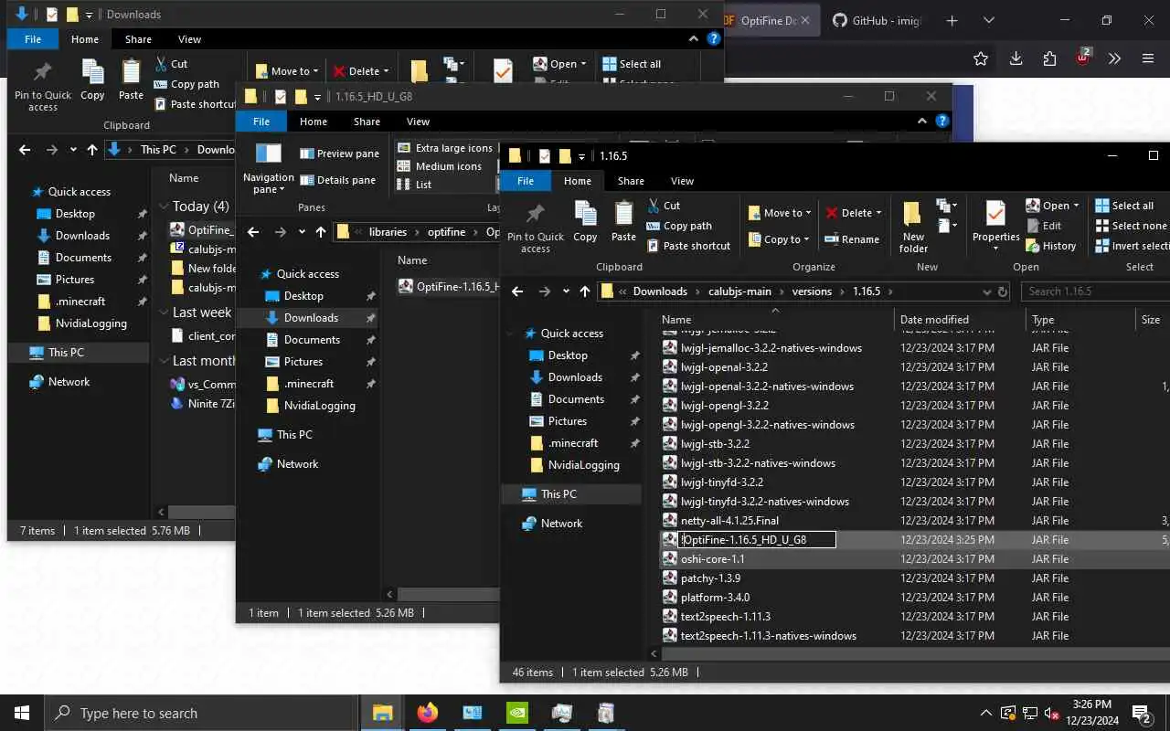Open Firefox downloads arrow icon

(x=1016, y=58)
